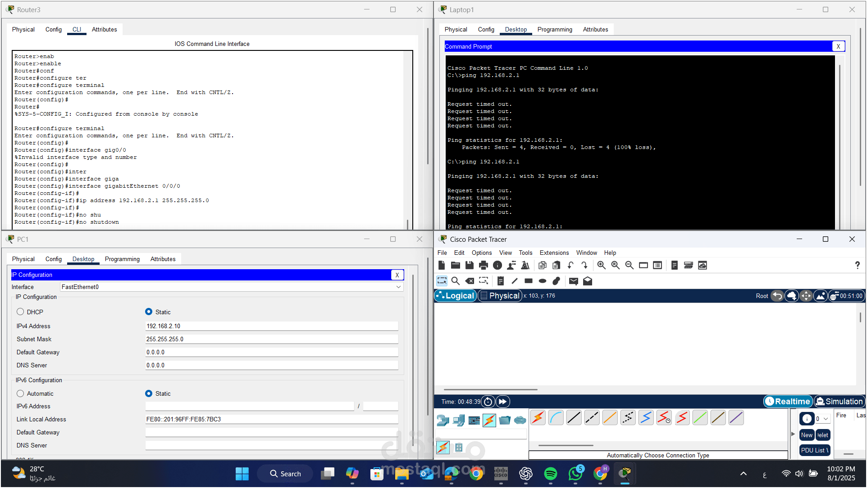867x488 pixels.
Task: Click the taskbar Search box
Action: (x=285, y=474)
